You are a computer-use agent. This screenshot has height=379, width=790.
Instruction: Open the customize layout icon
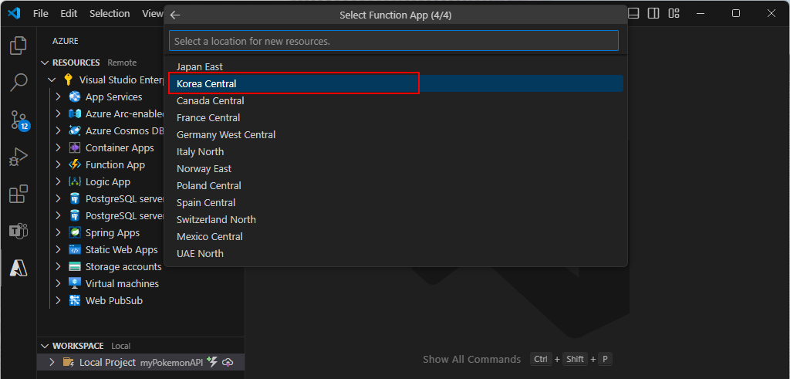pos(674,14)
